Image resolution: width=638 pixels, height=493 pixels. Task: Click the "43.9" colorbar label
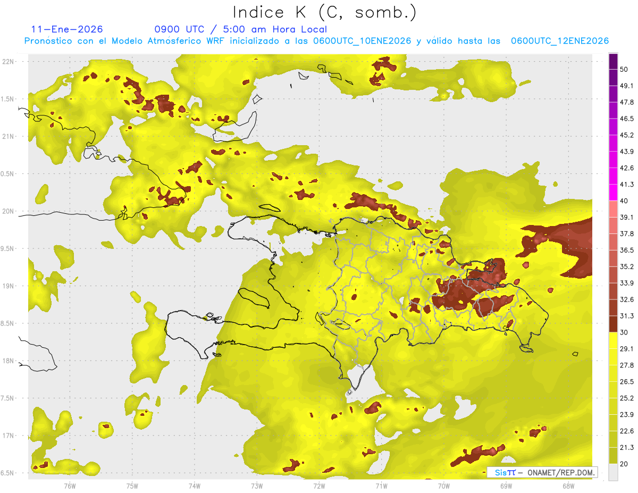point(627,152)
